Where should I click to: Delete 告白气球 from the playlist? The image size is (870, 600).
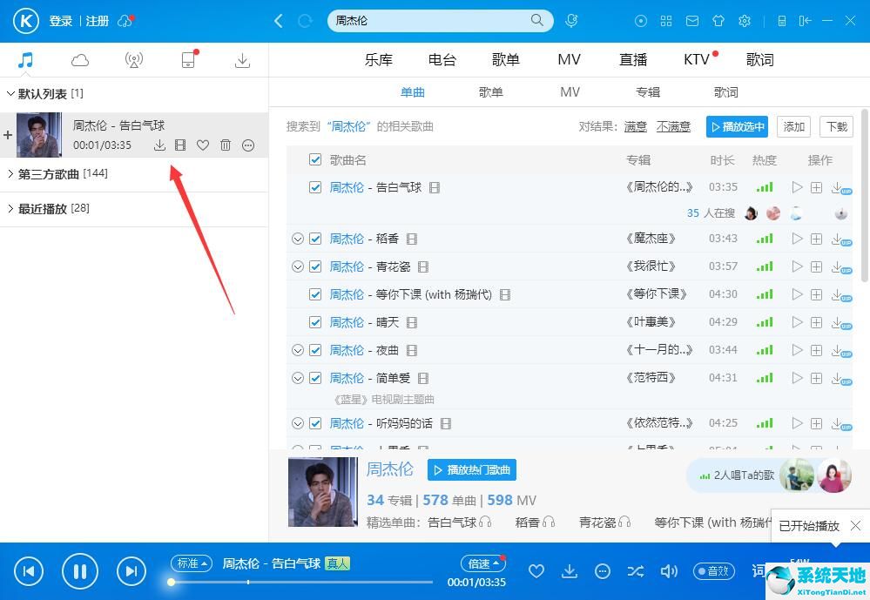coord(226,145)
